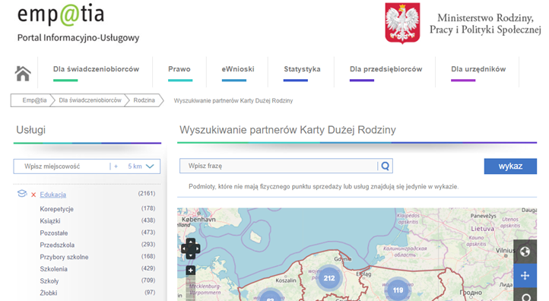
Task: Go to the home page icon
Action: point(23,74)
